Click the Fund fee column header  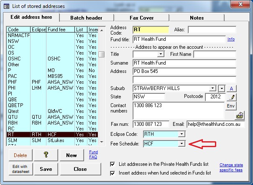tap(61, 30)
